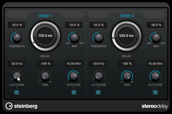Image resolution: width=172 pixels, height=114 pixels.
Task: Click the Delay 1 Lo Filter knob
Action: [17, 76]
